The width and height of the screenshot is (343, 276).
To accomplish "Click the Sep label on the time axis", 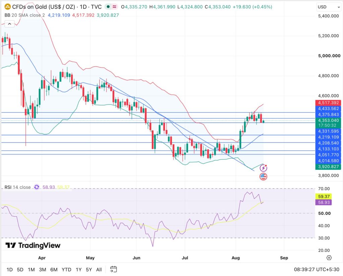I will pyautogui.click(x=284, y=258).
